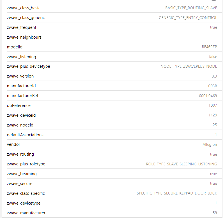Click the zwave_neighbours property label

[x=24, y=37]
